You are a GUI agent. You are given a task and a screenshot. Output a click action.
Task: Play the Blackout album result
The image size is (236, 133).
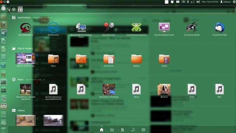click(164, 91)
